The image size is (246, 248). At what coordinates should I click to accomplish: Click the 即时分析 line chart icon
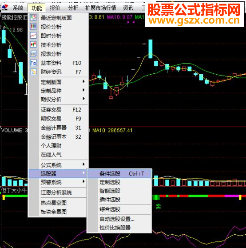click(33, 36)
